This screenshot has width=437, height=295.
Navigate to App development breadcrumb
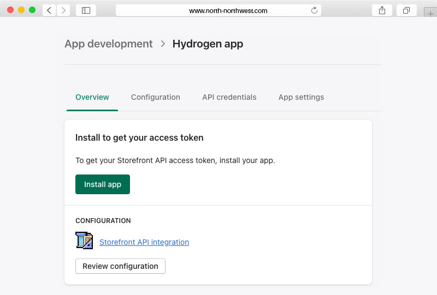click(109, 44)
